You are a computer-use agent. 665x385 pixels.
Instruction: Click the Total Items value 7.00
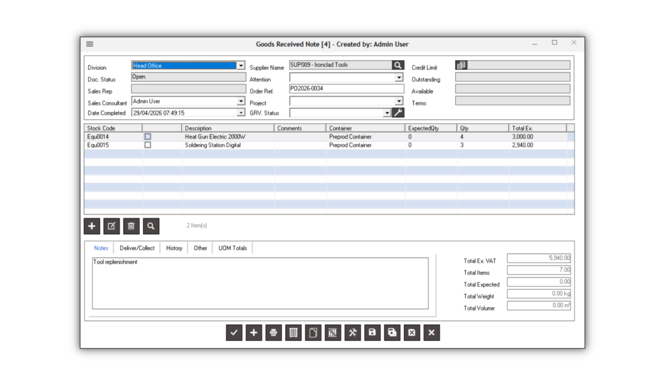tap(538, 270)
